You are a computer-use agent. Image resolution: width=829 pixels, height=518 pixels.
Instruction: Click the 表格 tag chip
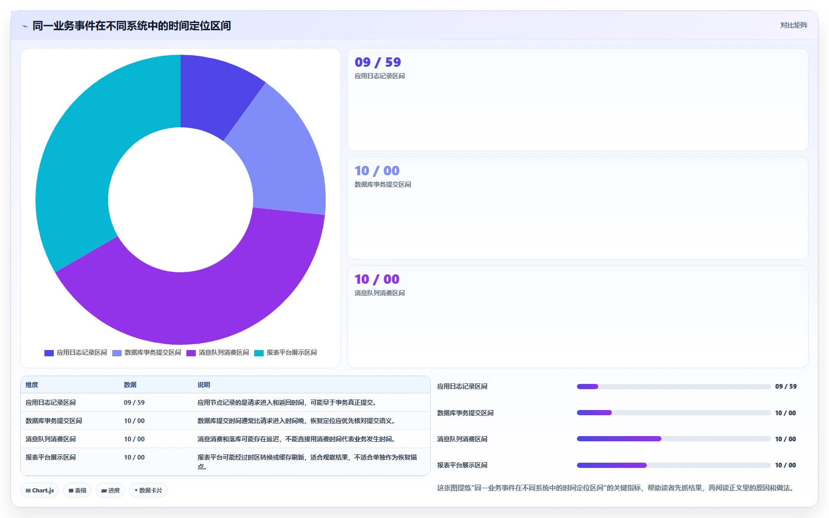(77, 490)
